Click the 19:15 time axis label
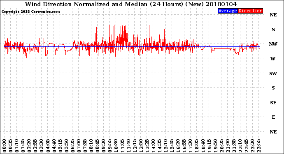The height and width of the screenshot is (154, 284). point(209,146)
